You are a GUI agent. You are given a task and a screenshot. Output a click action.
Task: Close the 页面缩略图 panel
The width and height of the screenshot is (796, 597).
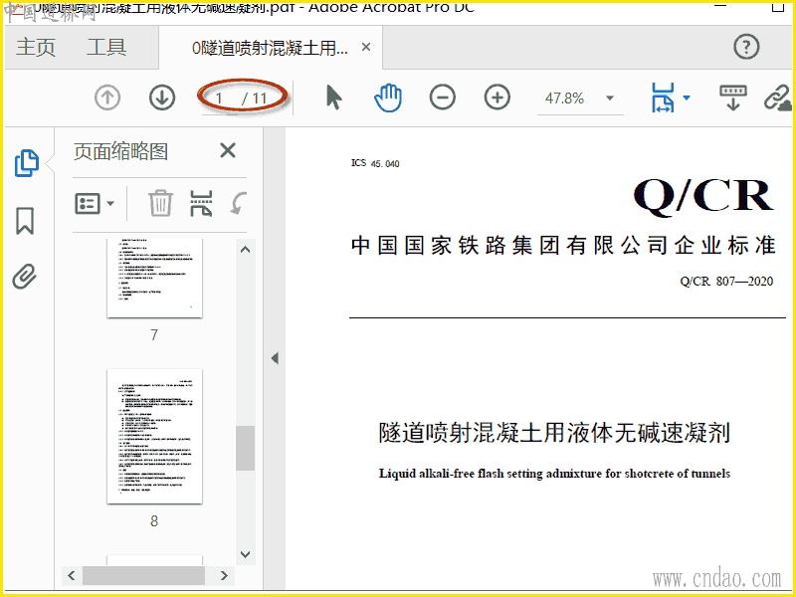click(228, 150)
